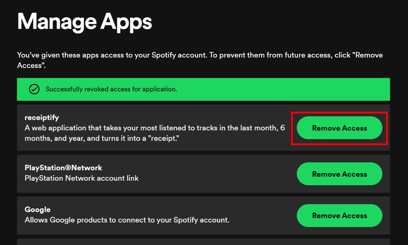Click the red-highlighted Remove Access button
The width and height of the screenshot is (408, 245).
click(339, 128)
